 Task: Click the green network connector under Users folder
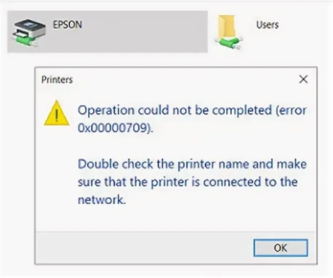coord(228,43)
